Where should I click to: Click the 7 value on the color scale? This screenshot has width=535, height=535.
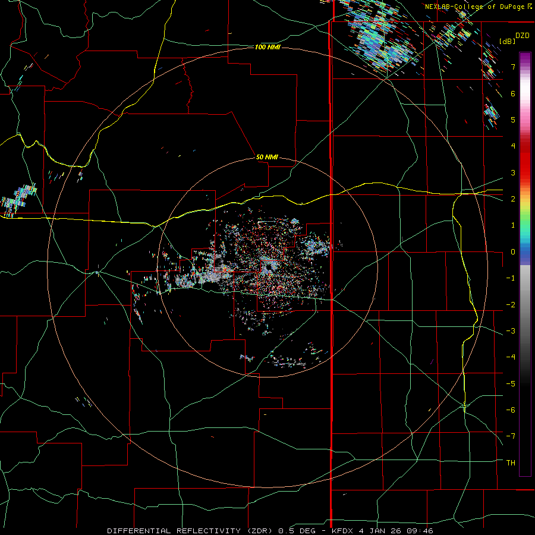[x=513, y=67]
